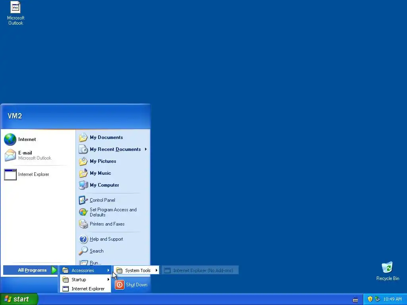Click the Internet label text
The width and height of the screenshot is (407, 305).
(27, 139)
